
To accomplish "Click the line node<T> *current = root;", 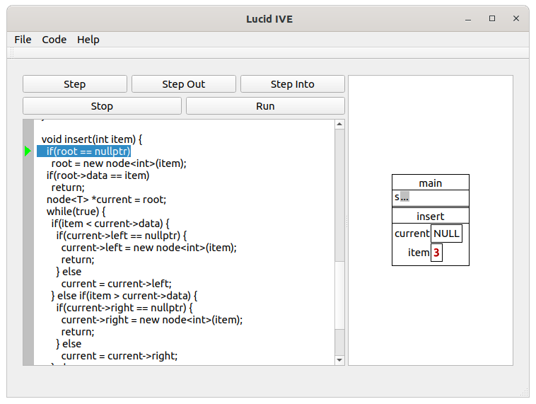I will [106, 200].
